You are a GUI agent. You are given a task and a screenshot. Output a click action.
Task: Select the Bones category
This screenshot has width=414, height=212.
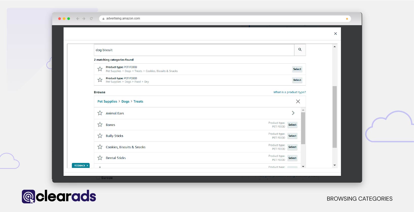pyautogui.click(x=292, y=125)
